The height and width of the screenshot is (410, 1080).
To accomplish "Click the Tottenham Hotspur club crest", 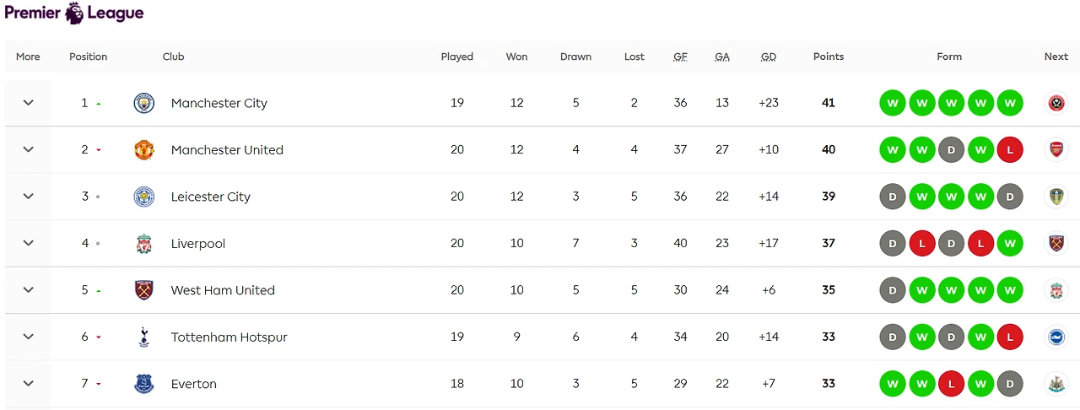I will point(144,337).
